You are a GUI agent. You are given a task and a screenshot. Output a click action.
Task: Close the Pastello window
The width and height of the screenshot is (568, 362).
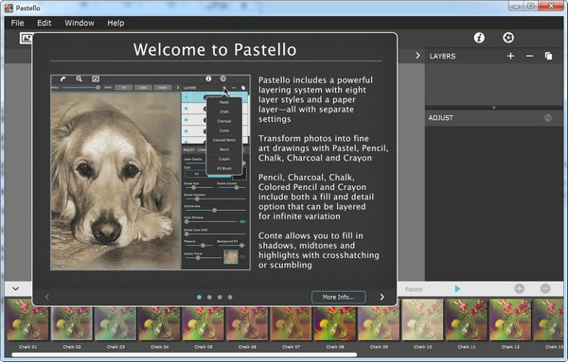coord(551,7)
